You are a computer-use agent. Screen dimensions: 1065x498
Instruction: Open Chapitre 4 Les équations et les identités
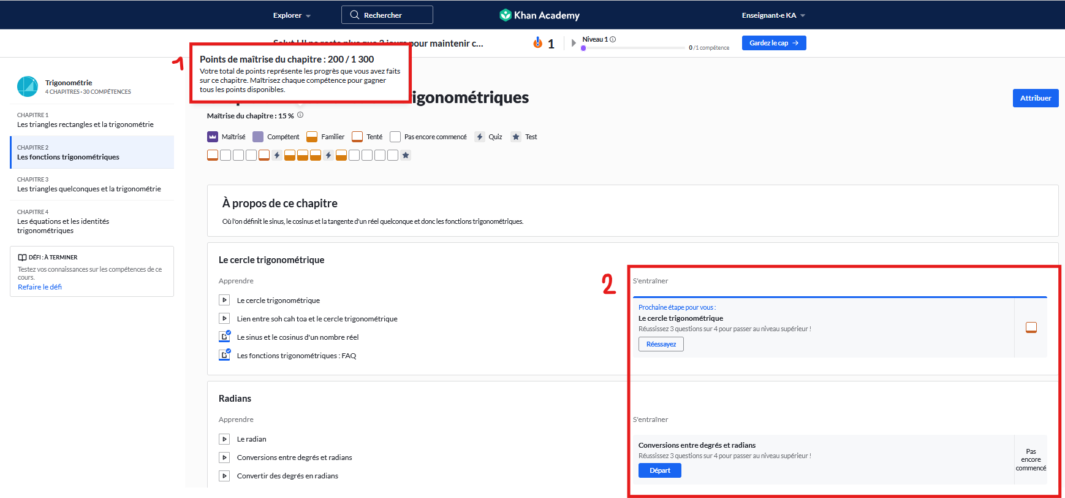92,221
